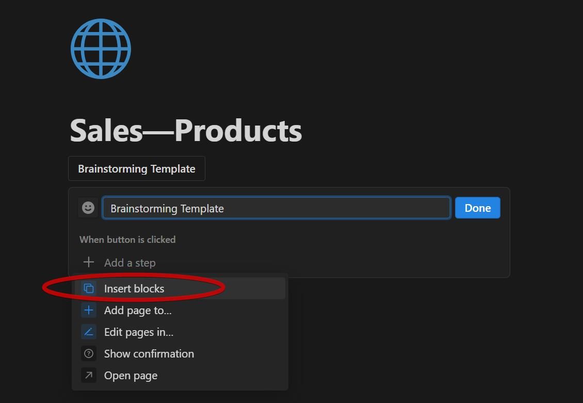Image resolution: width=583 pixels, height=403 pixels.
Task: Select Insert blocks from the step menu
Action: pos(134,288)
